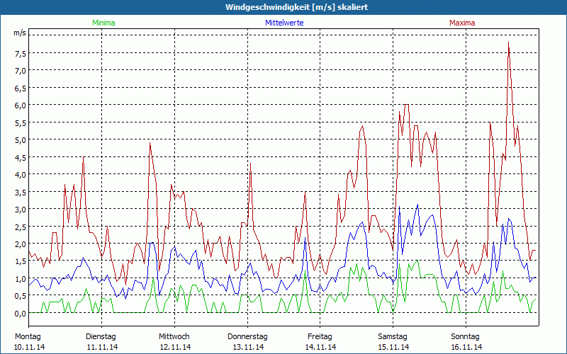Select the Mittwoch day label

click(x=174, y=336)
